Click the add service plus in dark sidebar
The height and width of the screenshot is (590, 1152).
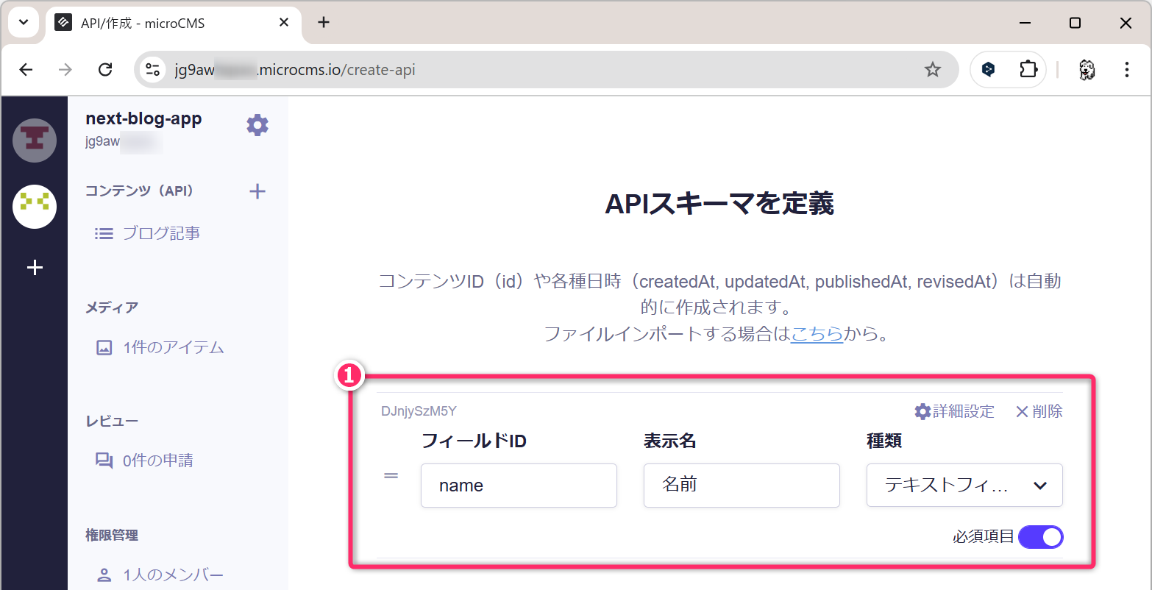[x=35, y=268]
